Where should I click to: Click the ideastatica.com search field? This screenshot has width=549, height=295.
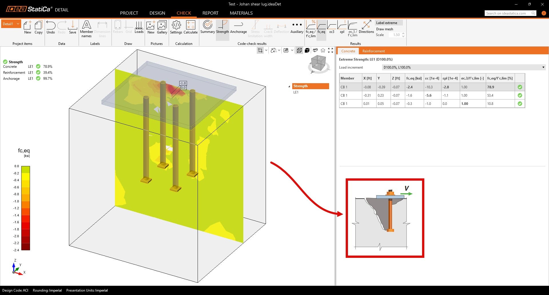(x=508, y=13)
